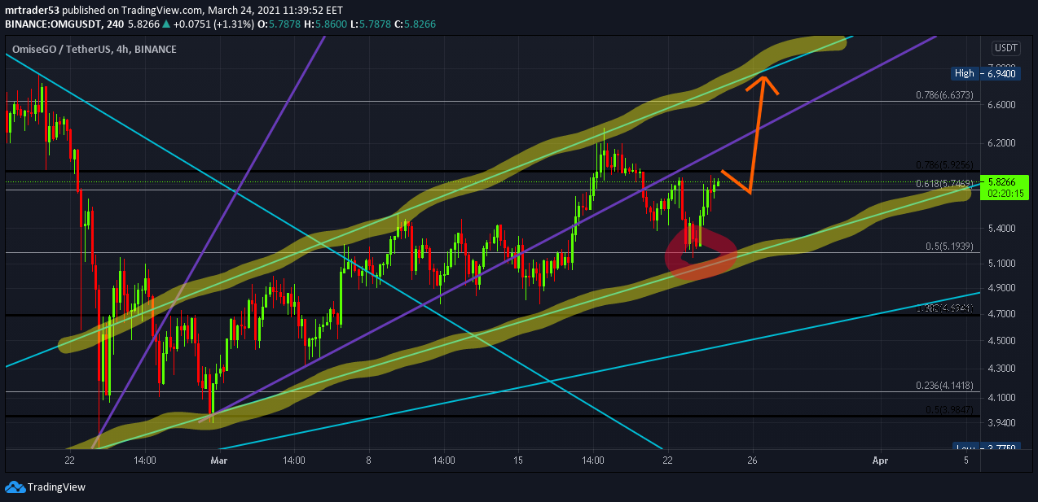Click the mrtrader53 author name
This screenshot has height=502, width=1038.
(32, 10)
